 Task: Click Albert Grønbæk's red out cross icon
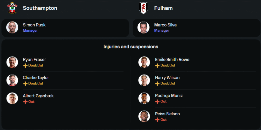pos(25,102)
